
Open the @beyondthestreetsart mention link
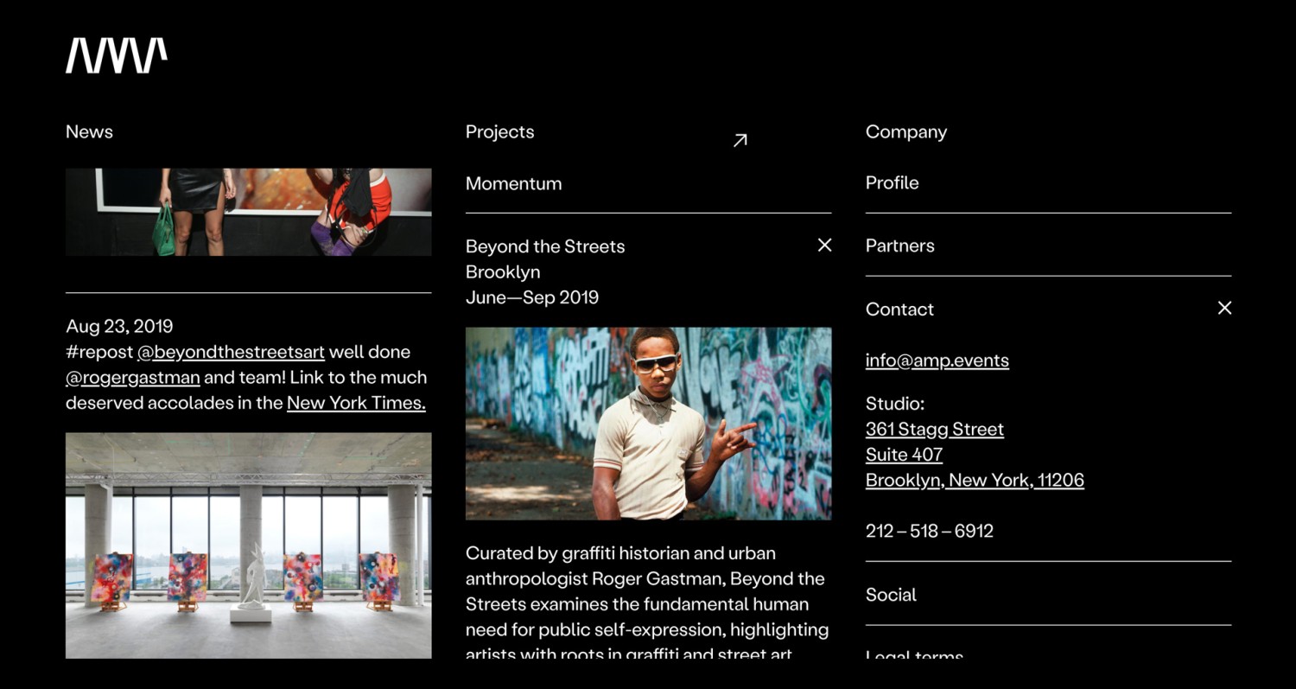coord(231,352)
